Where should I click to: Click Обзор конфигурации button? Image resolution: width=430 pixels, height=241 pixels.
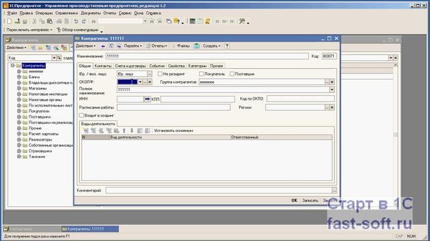(x=78, y=29)
